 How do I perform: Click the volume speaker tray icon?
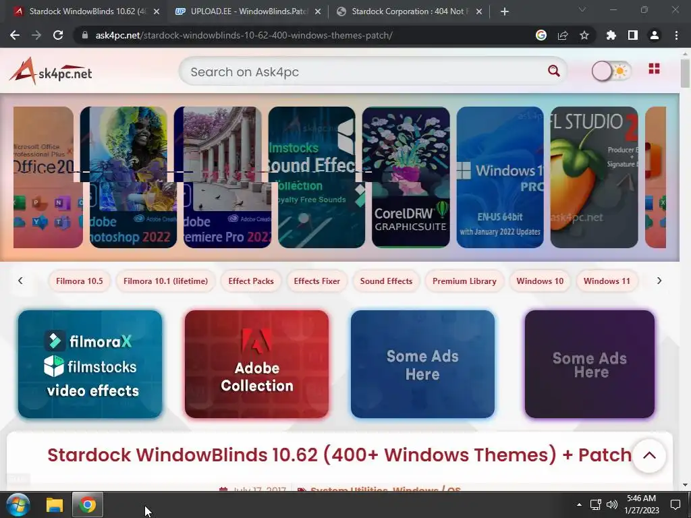(x=611, y=505)
